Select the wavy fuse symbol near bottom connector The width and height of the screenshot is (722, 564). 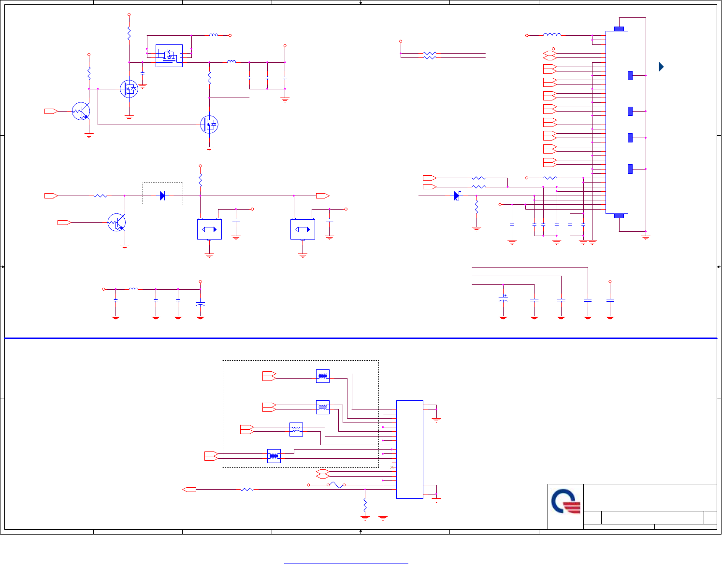pos(337,485)
